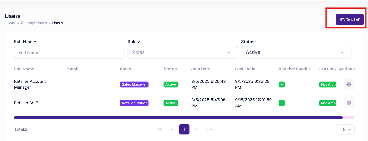Screen dimensions: 368x141
Task: Sort table by Join Date column
Action: (201, 69)
